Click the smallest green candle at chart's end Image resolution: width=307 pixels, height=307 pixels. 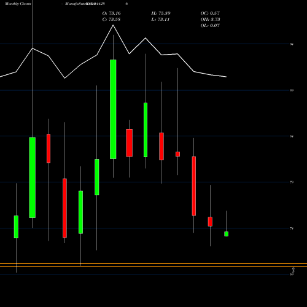226,234
